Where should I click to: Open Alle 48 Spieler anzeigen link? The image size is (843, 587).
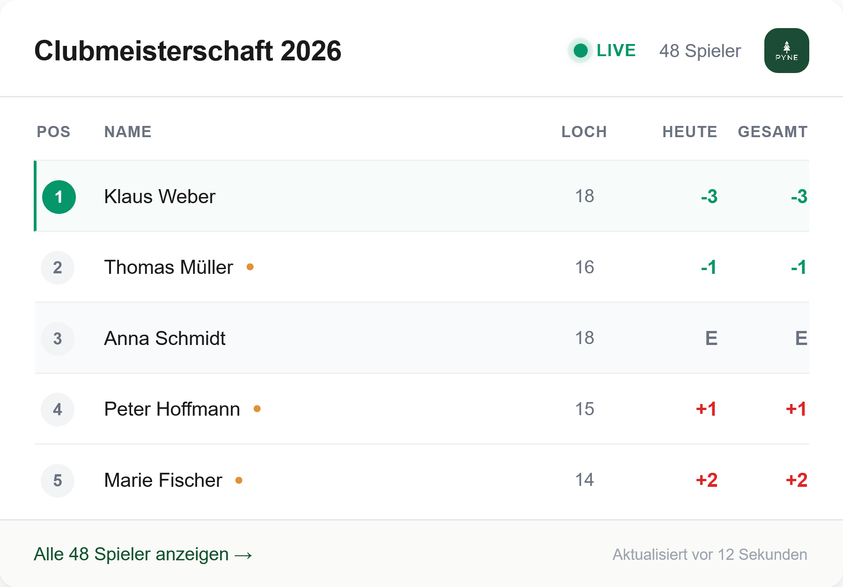[x=143, y=555]
